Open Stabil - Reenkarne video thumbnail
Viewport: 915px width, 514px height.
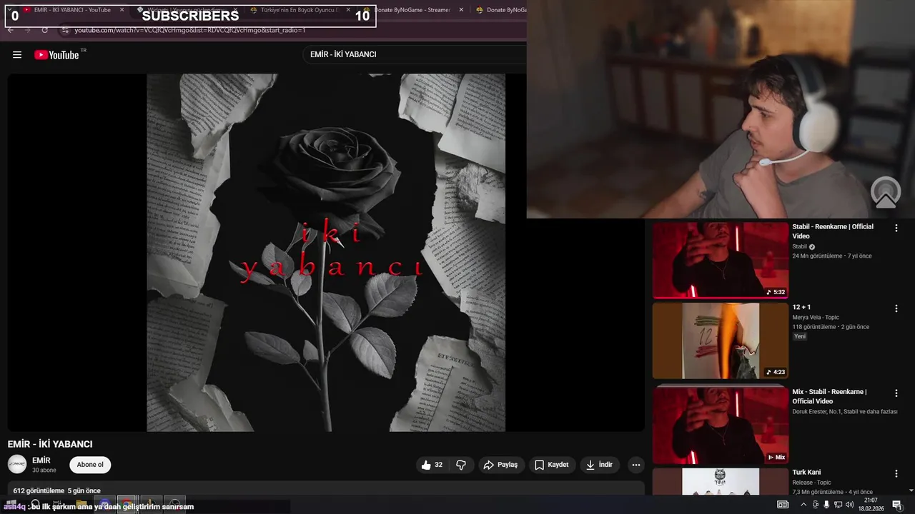720,260
